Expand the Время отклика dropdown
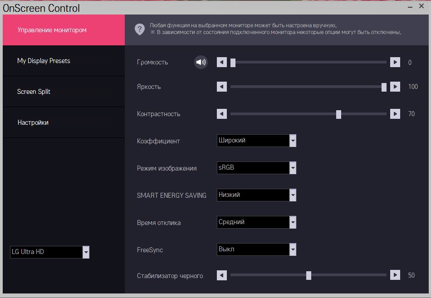 coord(293,222)
